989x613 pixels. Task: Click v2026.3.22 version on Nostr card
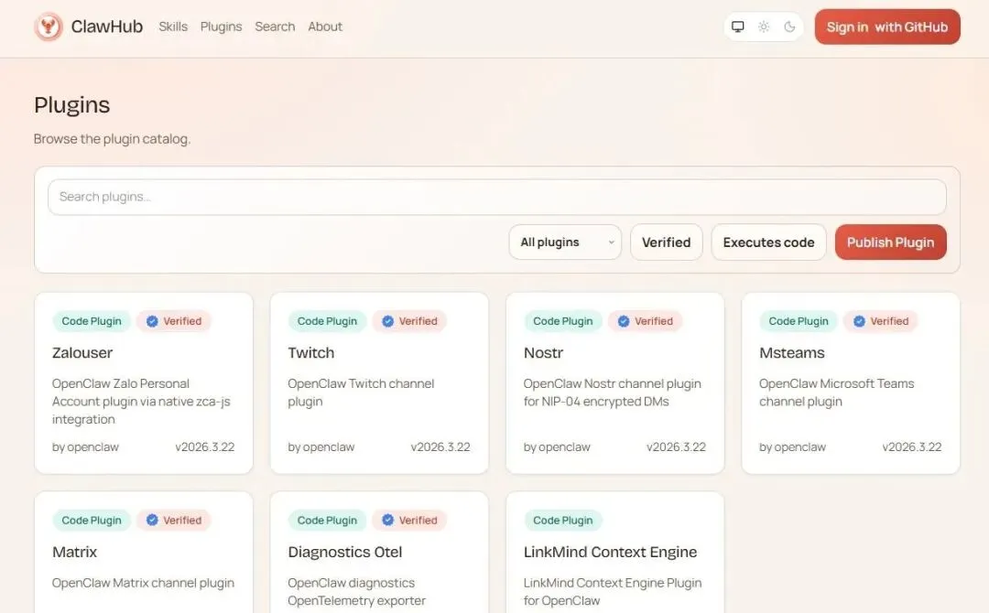click(676, 446)
